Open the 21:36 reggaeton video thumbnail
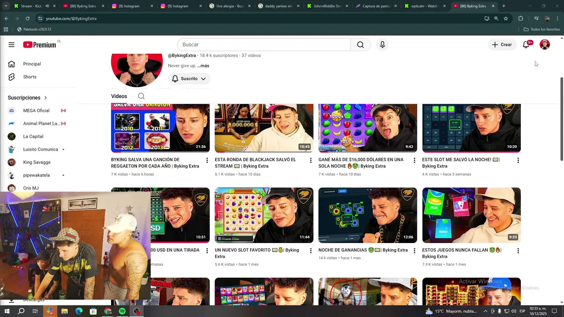The height and width of the screenshot is (317, 564). 160,128
